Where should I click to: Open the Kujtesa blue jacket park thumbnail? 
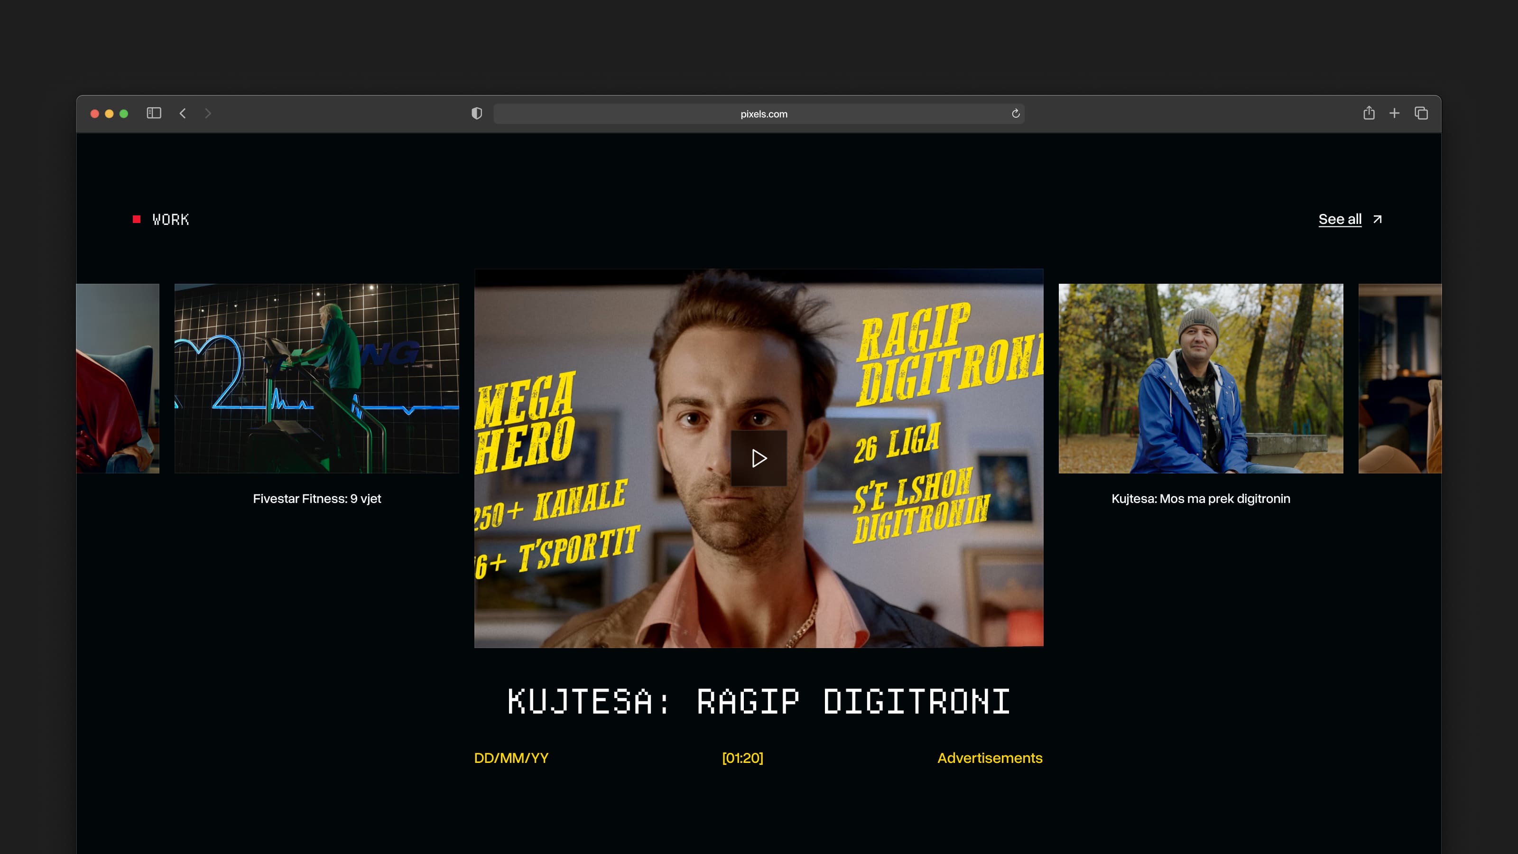1200,379
